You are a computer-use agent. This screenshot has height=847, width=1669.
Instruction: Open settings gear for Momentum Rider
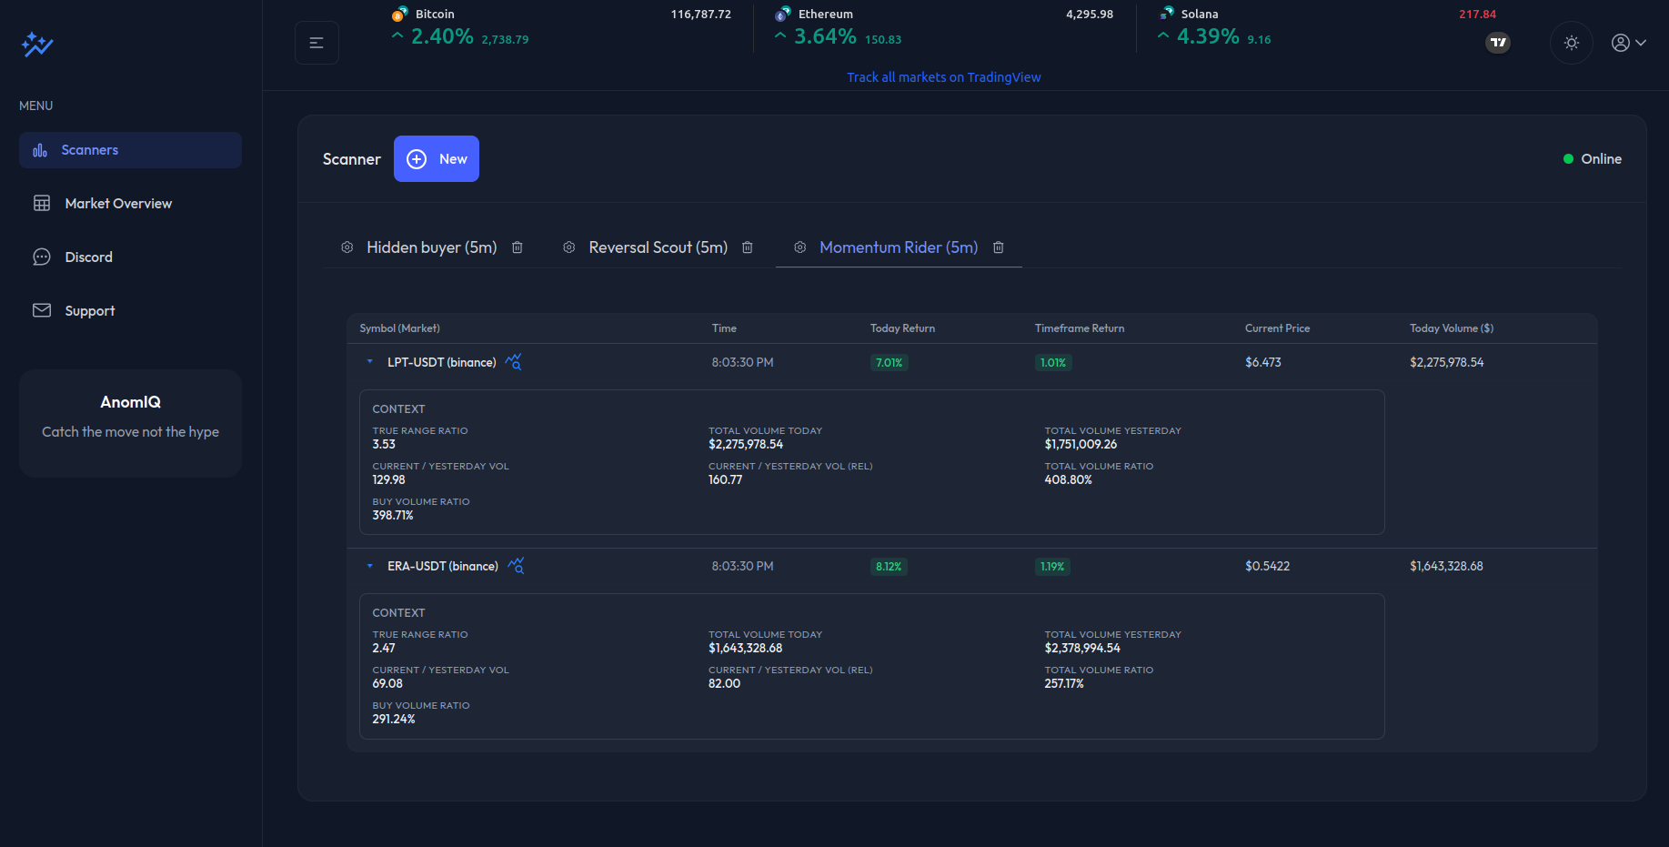point(800,247)
